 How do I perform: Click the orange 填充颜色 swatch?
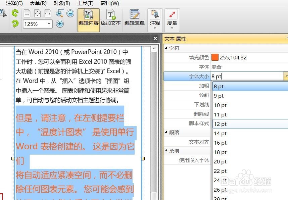[x=215, y=57]
